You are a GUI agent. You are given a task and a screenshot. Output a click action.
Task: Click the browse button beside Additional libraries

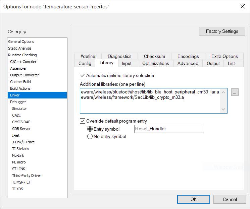click(235, 92)
